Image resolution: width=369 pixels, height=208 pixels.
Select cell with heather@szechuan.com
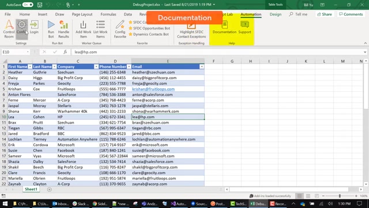pos(168,72)
